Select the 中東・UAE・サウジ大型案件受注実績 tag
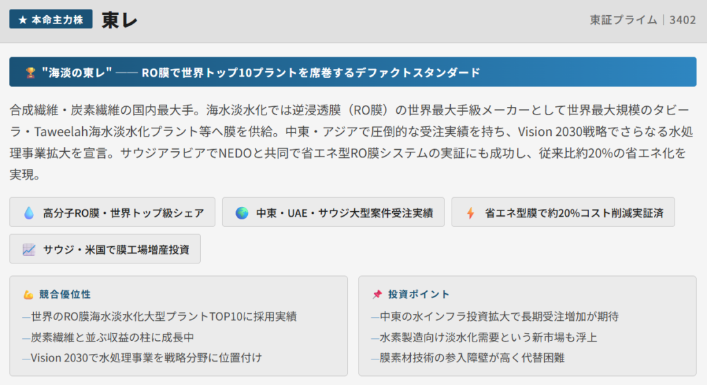Viewport: 707px width, 385px height. [333, 213]
